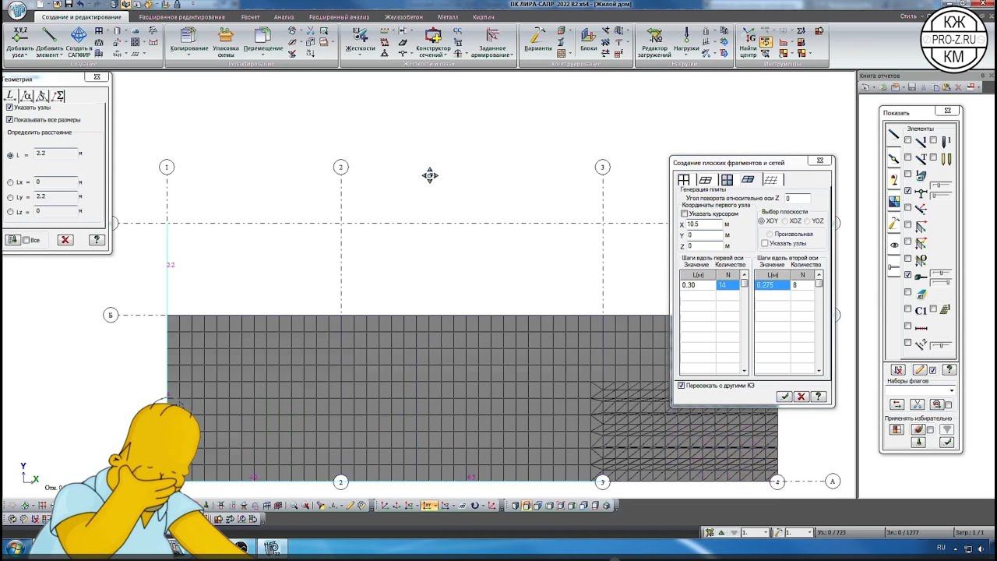Screen dimensions: 997x561
Task: Expand the Добавить элемент dropdown arrow
Action: coord(62,55)
